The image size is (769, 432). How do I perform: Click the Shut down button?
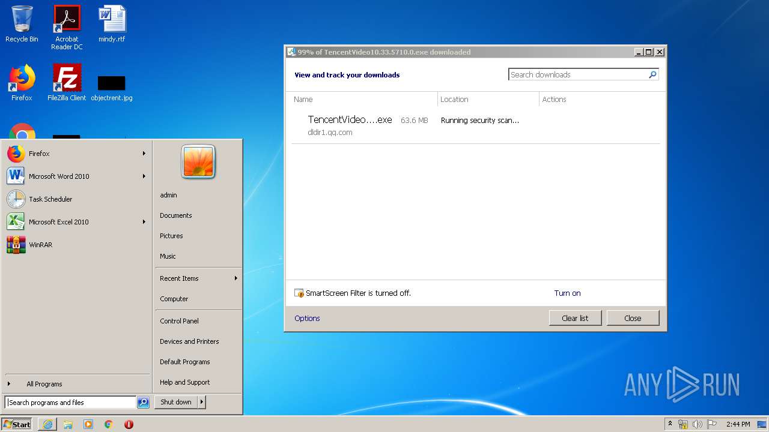176,402
